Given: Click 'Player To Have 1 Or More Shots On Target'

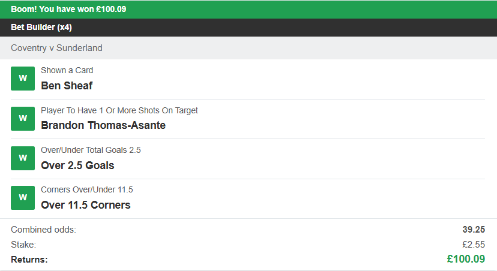Looking at the screenshot, I should (119, 110).
